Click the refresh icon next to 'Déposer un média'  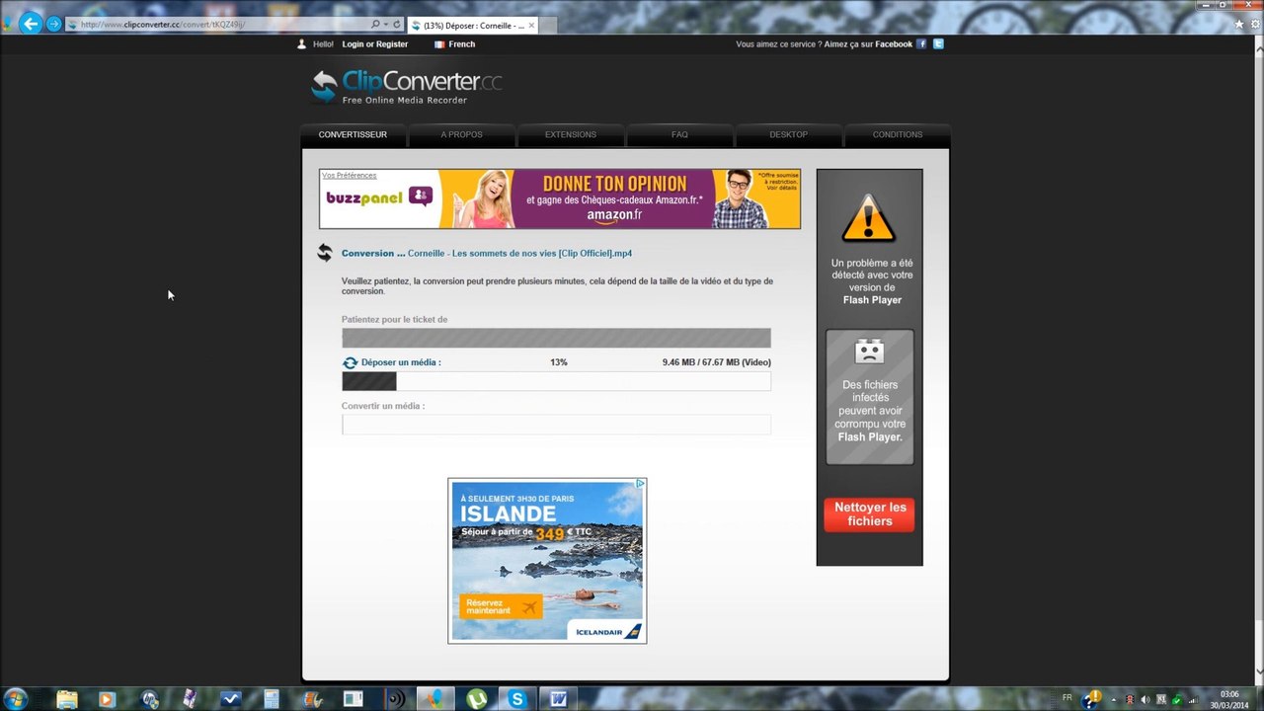pyautogui.click(x=350, y=362)
